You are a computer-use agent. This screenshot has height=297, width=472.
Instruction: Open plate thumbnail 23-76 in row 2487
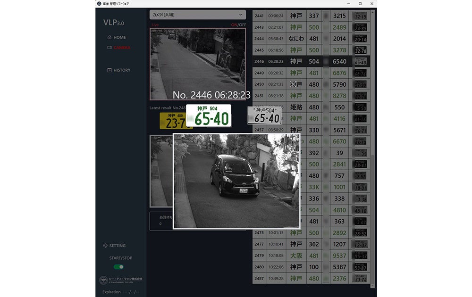coord(361,278)
